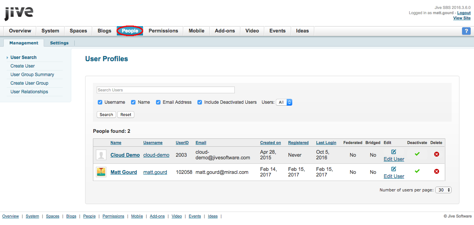Viewport: 474px width, 225px height.
Task: Open the blue help question mark icon
Action: [x=466, y=31]
